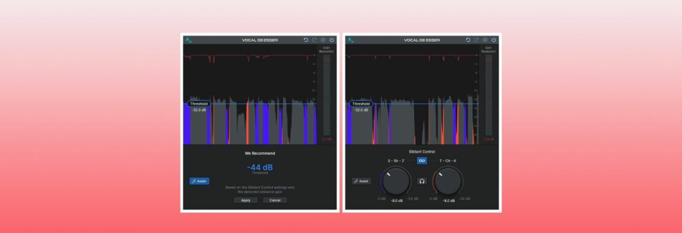
Task: Click the -8.0 dB value under the S-Sh-Z knob
Action: point(397,200)
